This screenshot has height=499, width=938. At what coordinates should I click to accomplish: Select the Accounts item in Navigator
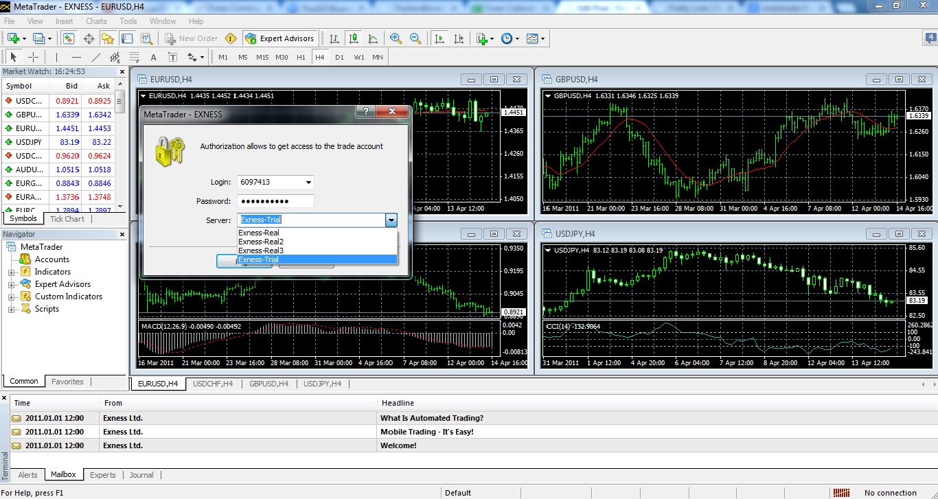52,259
